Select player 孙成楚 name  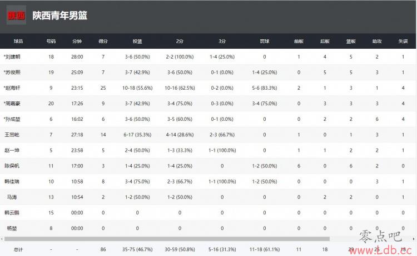point(12,119)
